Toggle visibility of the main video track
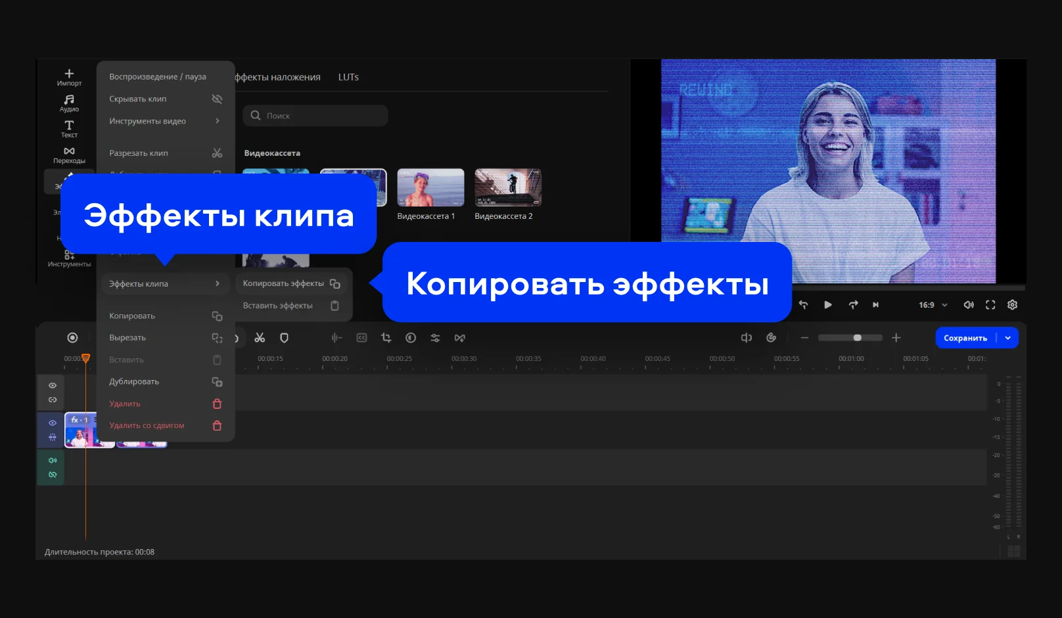Screen dimensions: 1062x618 (x=53, y=423)
